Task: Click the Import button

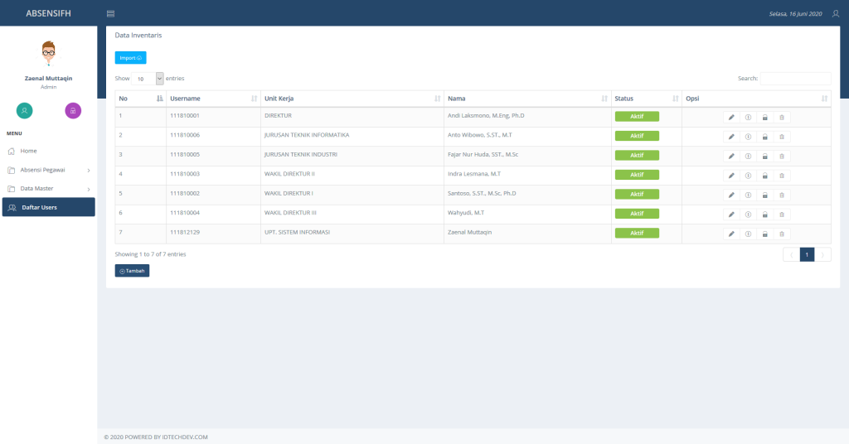Action: pyautogui.click(x=130, y=58)
